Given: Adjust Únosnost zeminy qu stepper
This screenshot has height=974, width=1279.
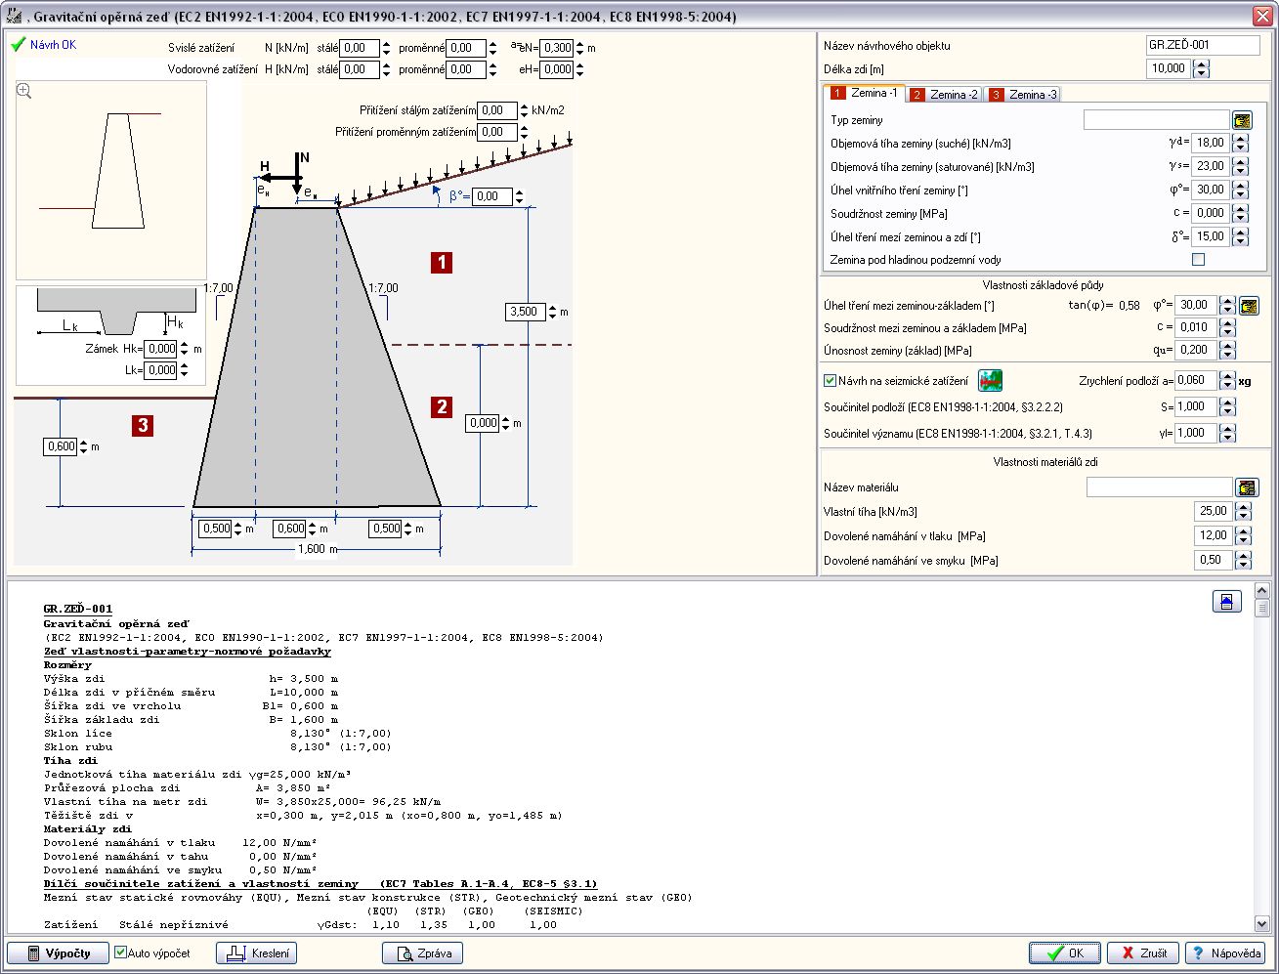Looking at the screenshot, I should coord(1228,350).
